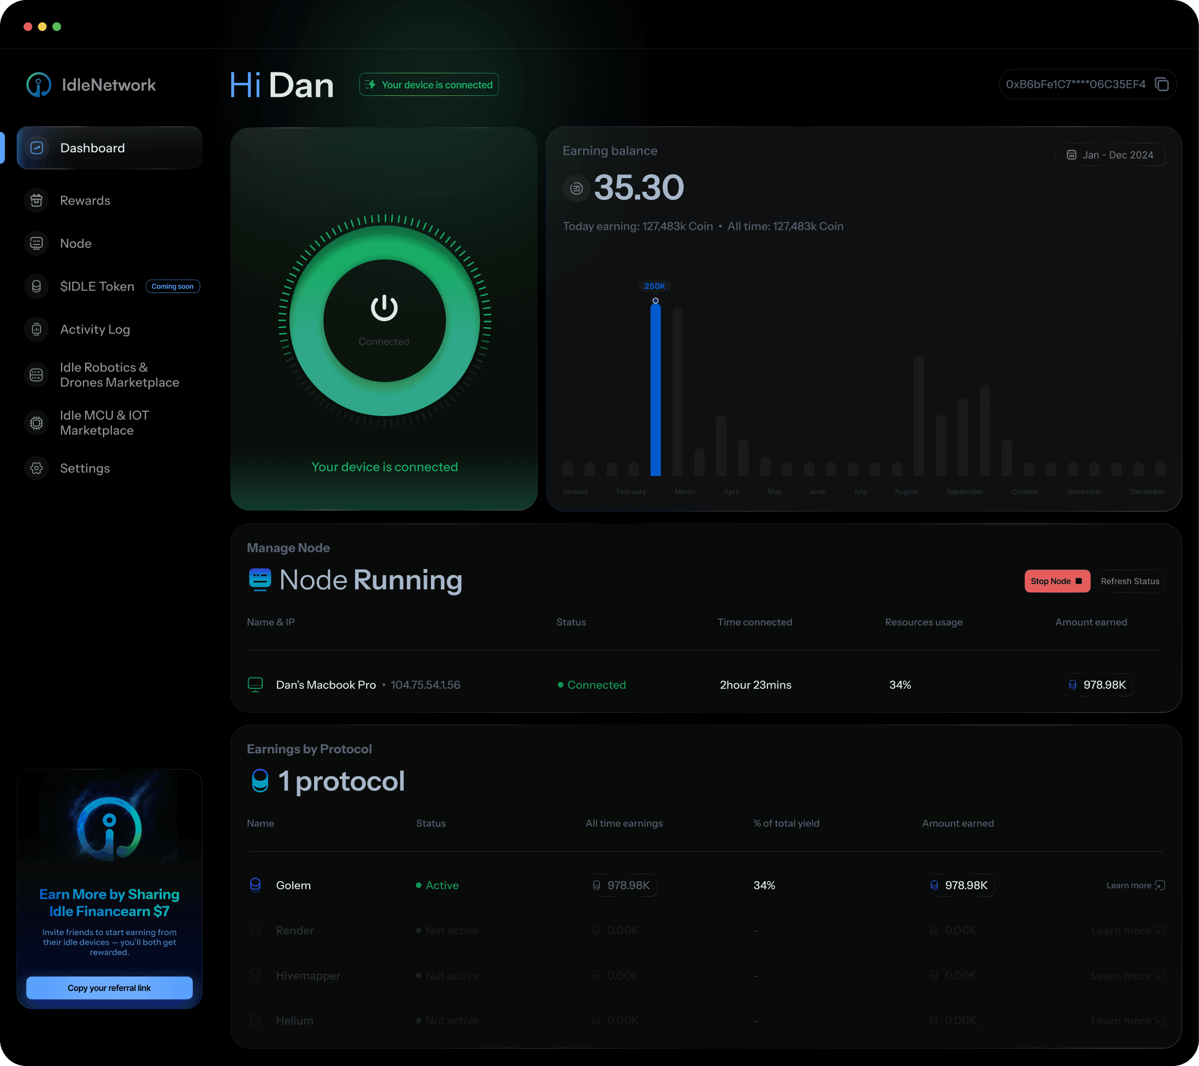Open the Jan - Dec 2024 date range selector

point(1110,155)
